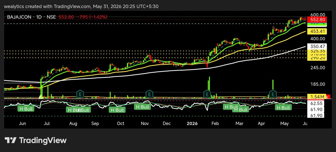This screenshot has width=336, height=152.
Task: Click the Jul label on time axis
Action: pyautogui.click(x=46, y=123)
